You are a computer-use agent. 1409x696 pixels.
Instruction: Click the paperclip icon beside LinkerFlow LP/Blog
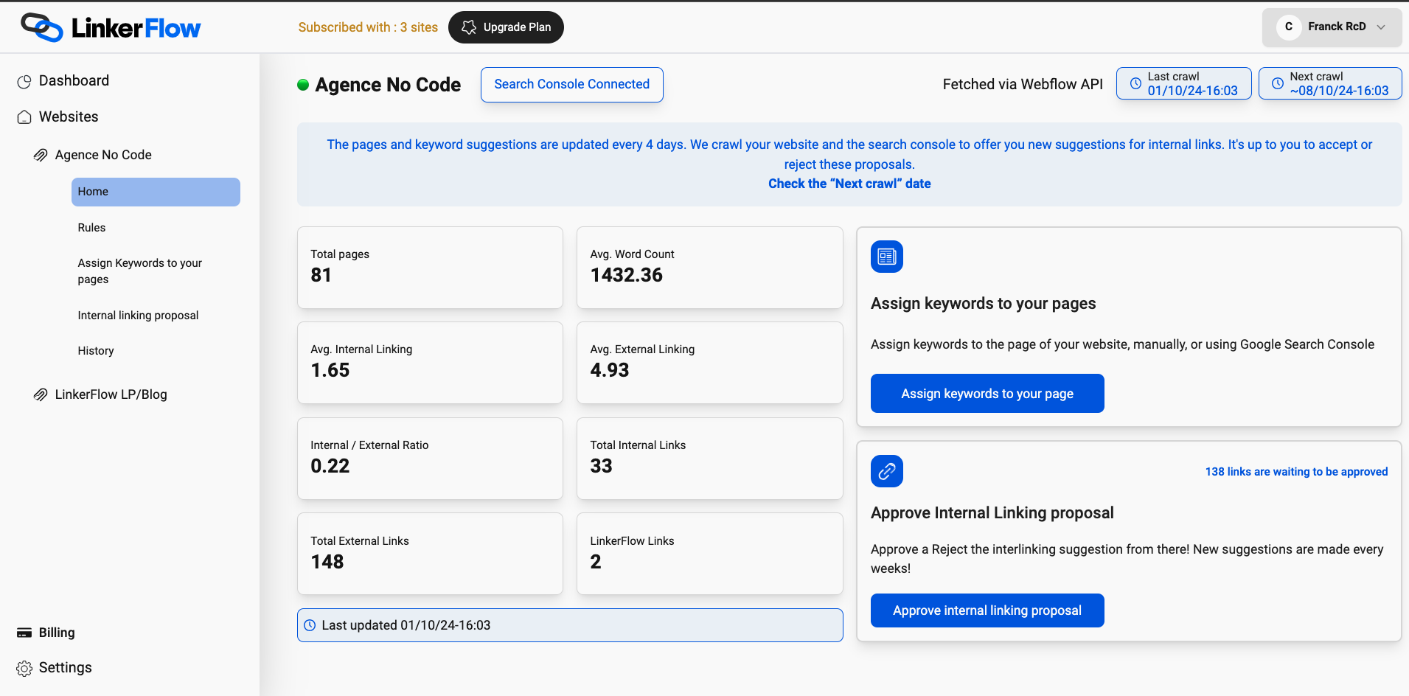41,394
